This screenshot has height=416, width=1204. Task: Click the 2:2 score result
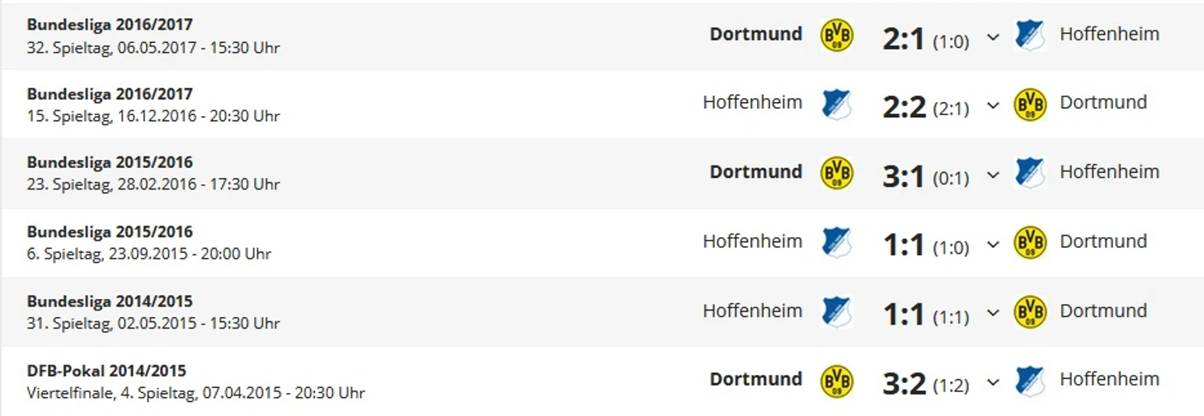click(x=904, y=106)
